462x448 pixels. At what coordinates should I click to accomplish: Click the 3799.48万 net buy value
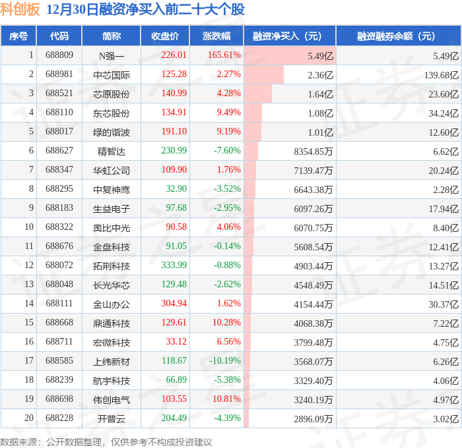pyautogui.click(x=313, y=343)
